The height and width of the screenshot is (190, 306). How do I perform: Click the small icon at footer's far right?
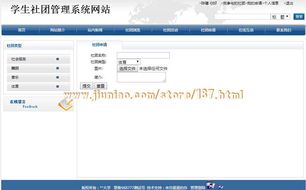pos(221,187)
